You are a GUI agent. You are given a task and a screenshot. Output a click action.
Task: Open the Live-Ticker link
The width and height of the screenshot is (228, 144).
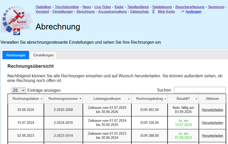[103, 7]
